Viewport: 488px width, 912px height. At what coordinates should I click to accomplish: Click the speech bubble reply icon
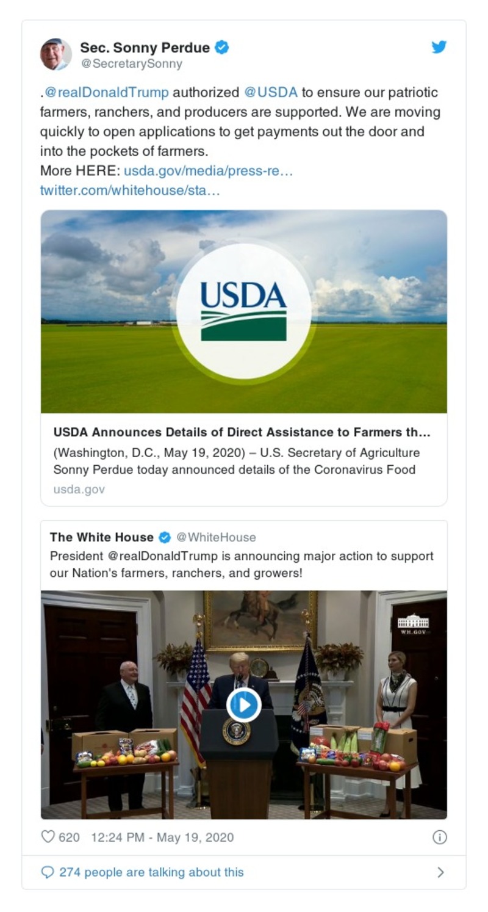coord(48,872)
